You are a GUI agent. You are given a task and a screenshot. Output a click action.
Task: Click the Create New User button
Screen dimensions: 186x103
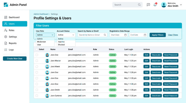tap(15, 58)
